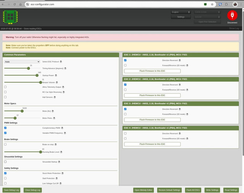Screen dimensions: 244x193
Task: Click the red Disconnect USB icon
Action: point(232,15)
